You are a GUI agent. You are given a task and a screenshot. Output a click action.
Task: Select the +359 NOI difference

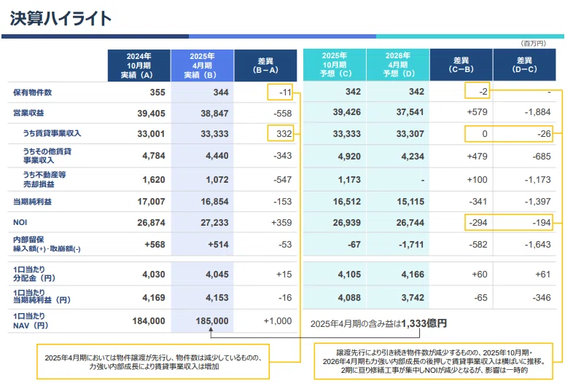click(x=281, y=223)
